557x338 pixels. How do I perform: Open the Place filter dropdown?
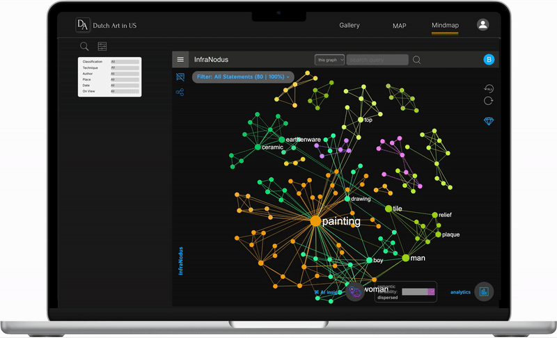click(x=125, y=79)
